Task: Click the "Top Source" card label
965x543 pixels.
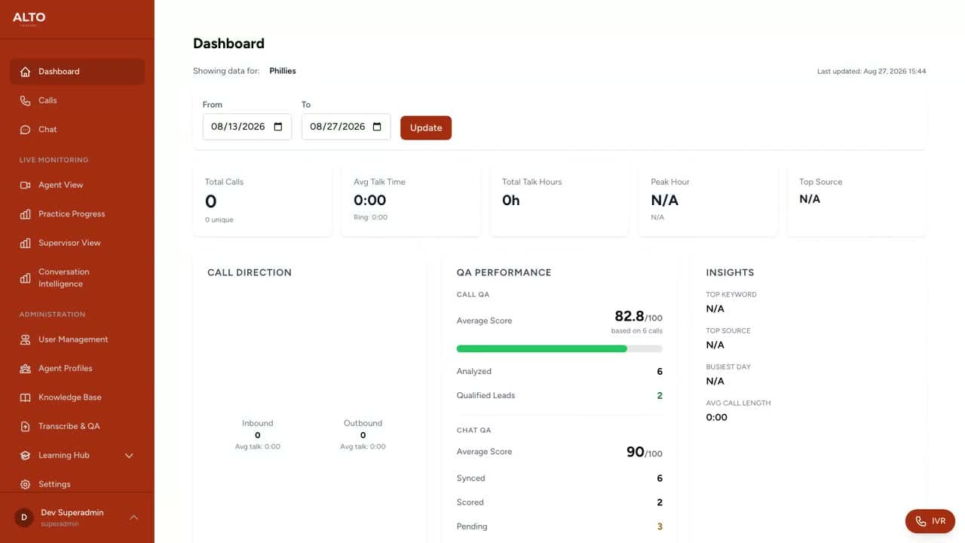Action: (821, 182)
